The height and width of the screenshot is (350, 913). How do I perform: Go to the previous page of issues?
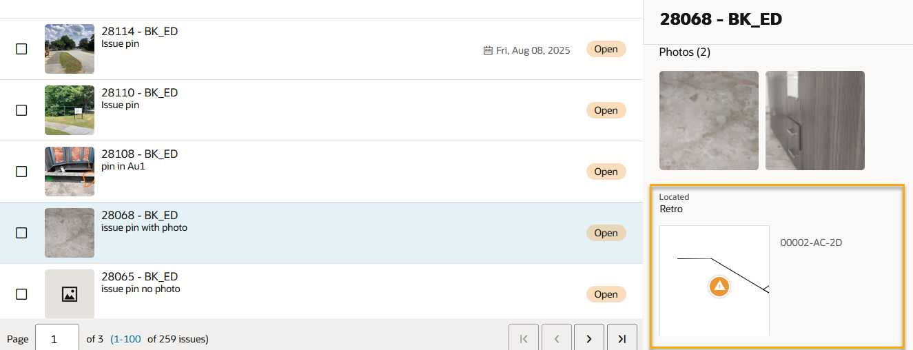click(557, 338)
